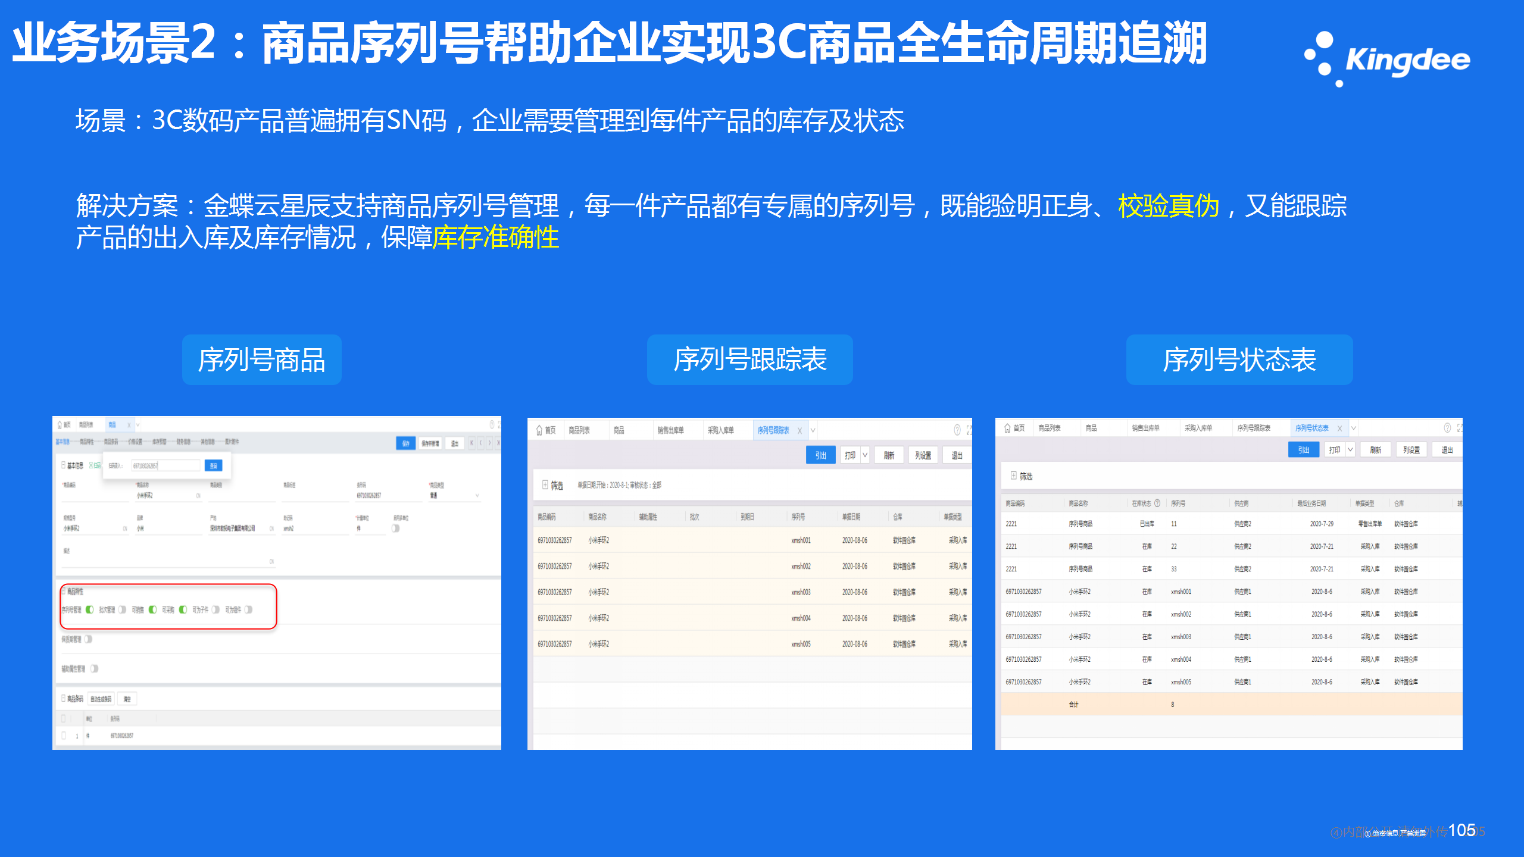1524x857 pixels.
Task: Click the Kingdee logo
Action: (1387, 58)
